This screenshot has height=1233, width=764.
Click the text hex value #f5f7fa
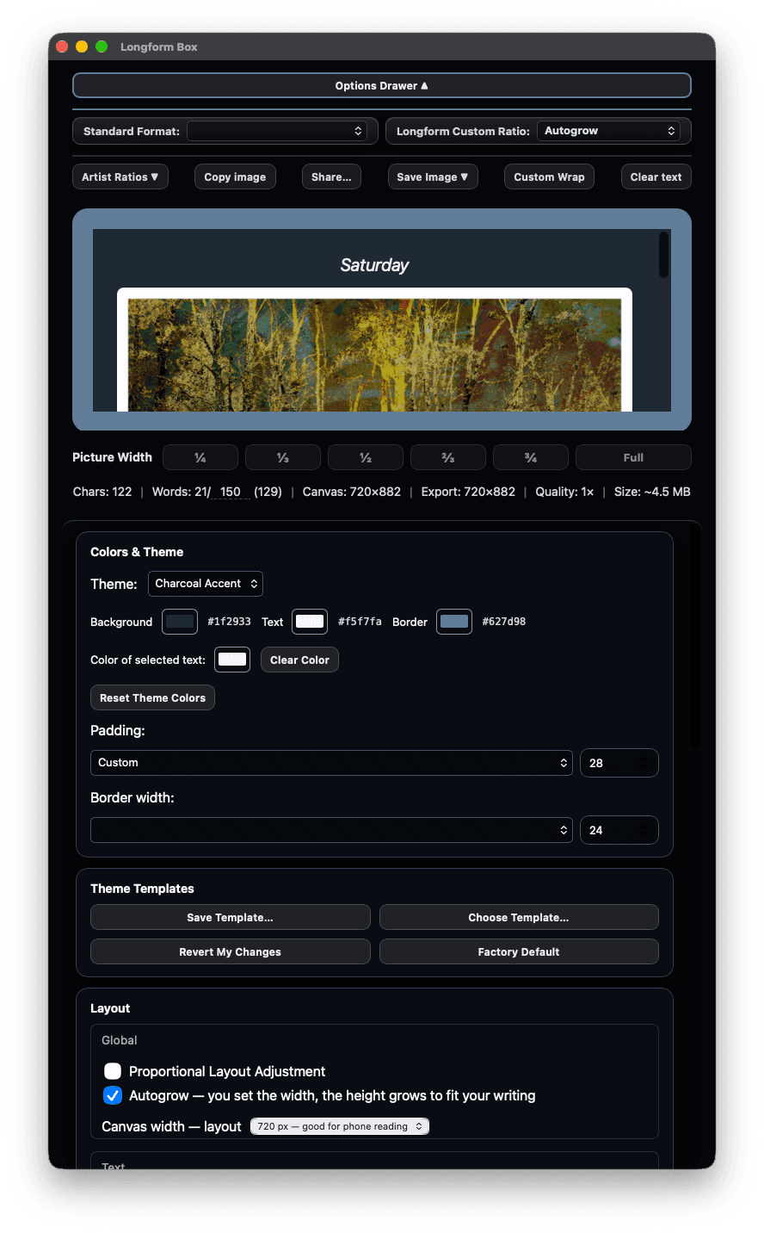click(x=360, y=622)
